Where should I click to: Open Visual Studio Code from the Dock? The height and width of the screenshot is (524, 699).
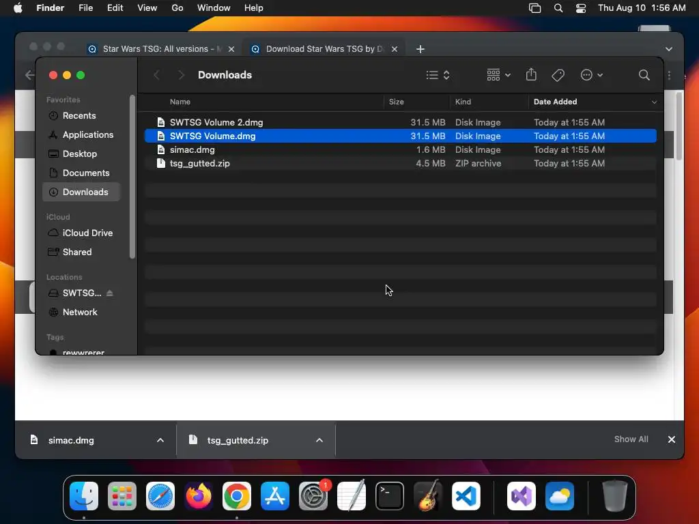click(466, 495)
